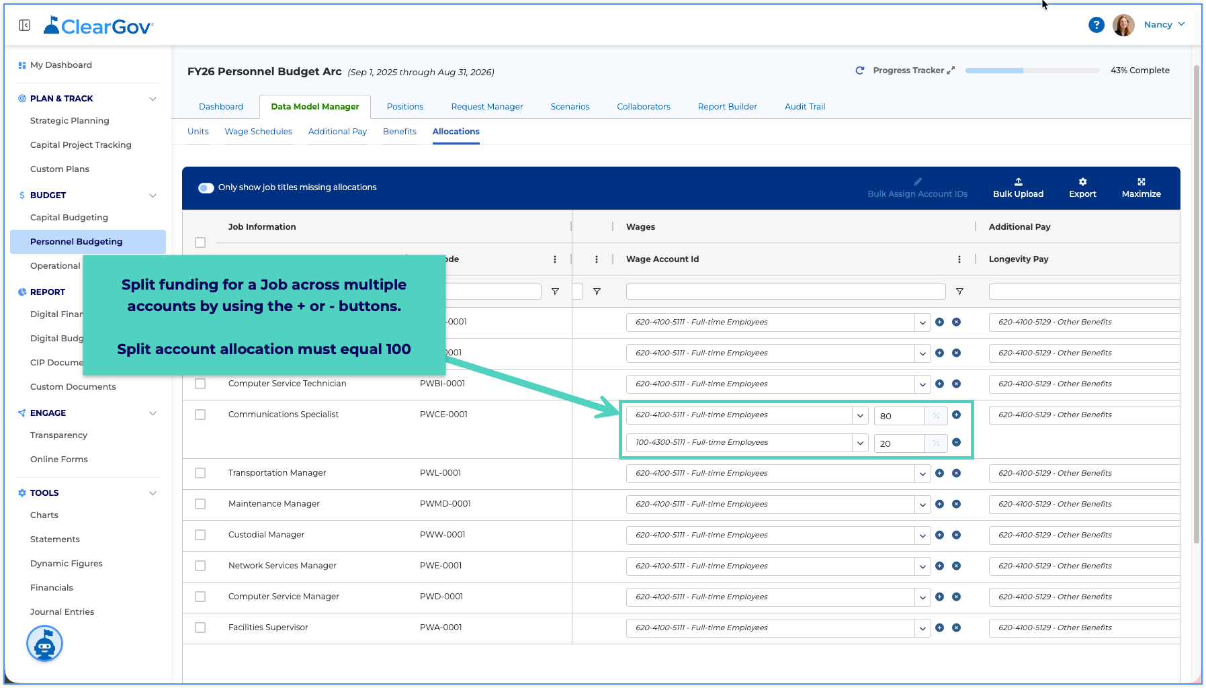The width and height of the screenshot is (1206, 688).
Task: Maximize the allocations table
Action: pyautogui.click(x=1141, y=187)
